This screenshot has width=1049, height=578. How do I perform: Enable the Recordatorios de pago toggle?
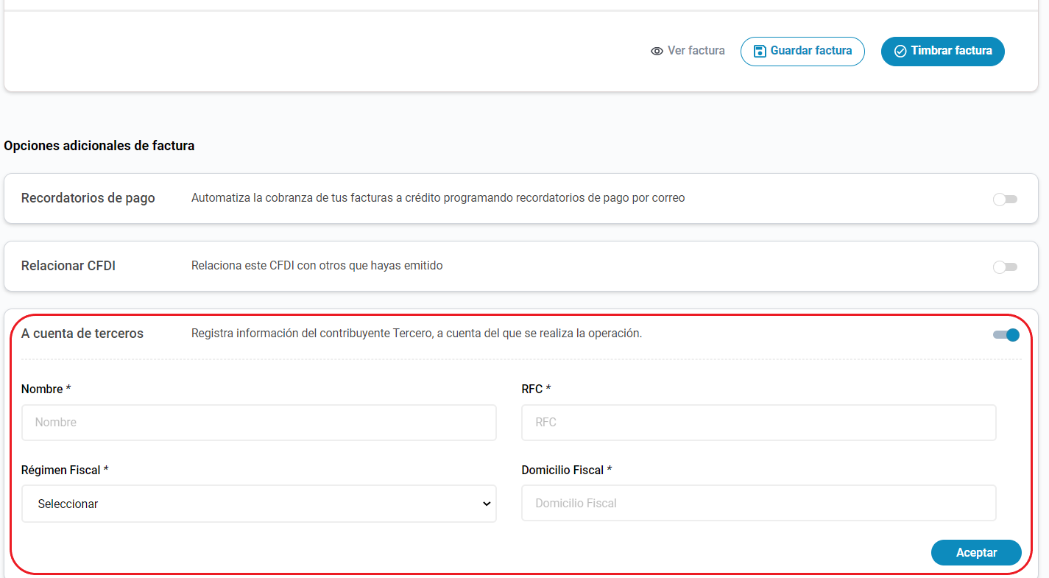tap(1005, 200)
